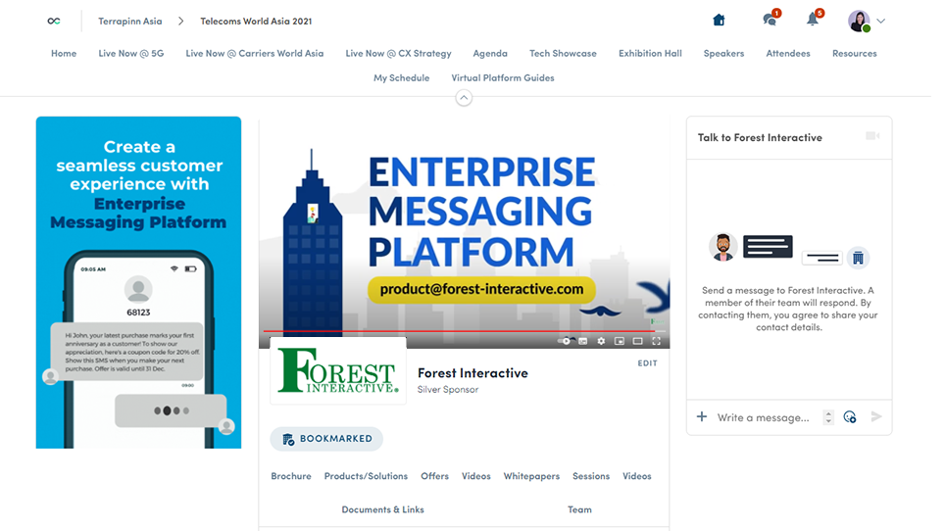Click the user profile avatar

point(859,22)
